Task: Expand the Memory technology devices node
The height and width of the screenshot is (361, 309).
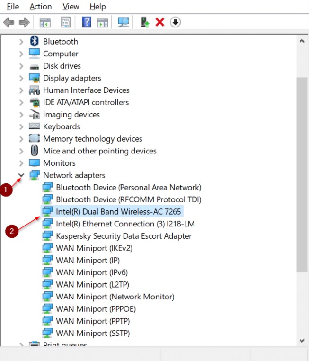Action: tap(21, 139)
